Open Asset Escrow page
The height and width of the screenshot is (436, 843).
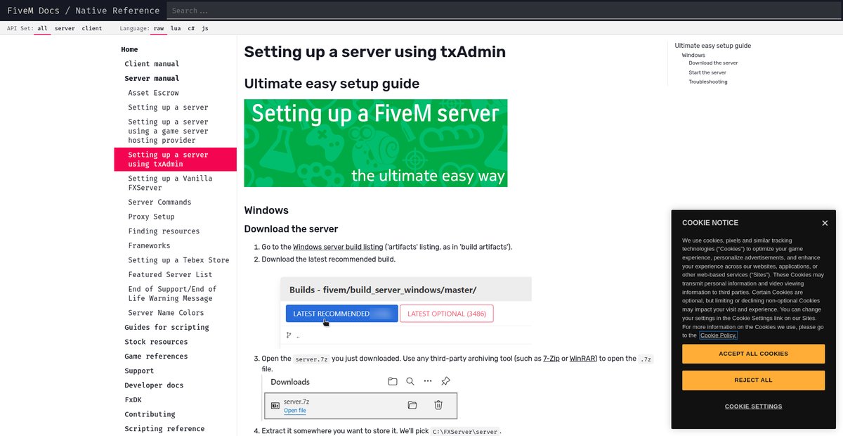pos(153,93)
